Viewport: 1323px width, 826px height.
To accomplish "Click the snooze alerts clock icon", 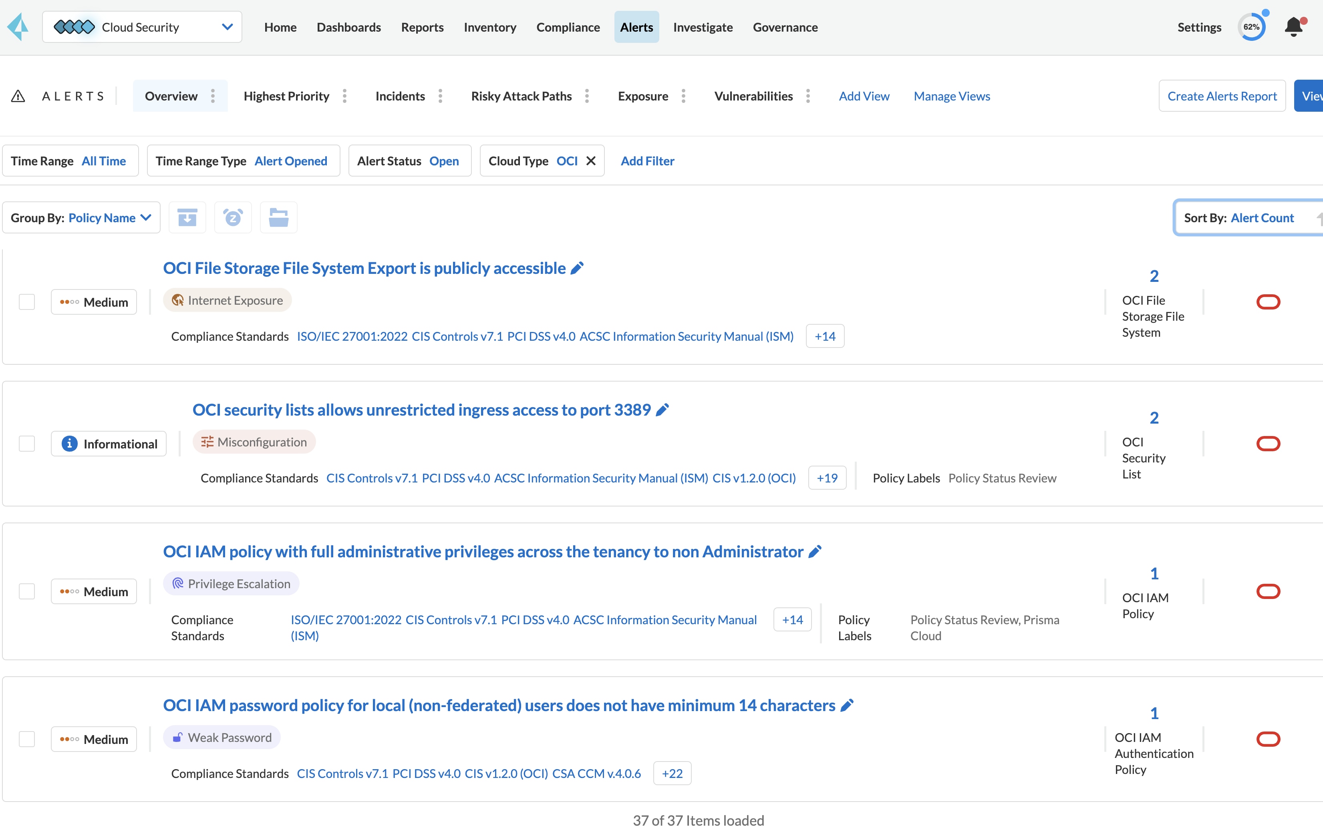I will tap(233, 217).
